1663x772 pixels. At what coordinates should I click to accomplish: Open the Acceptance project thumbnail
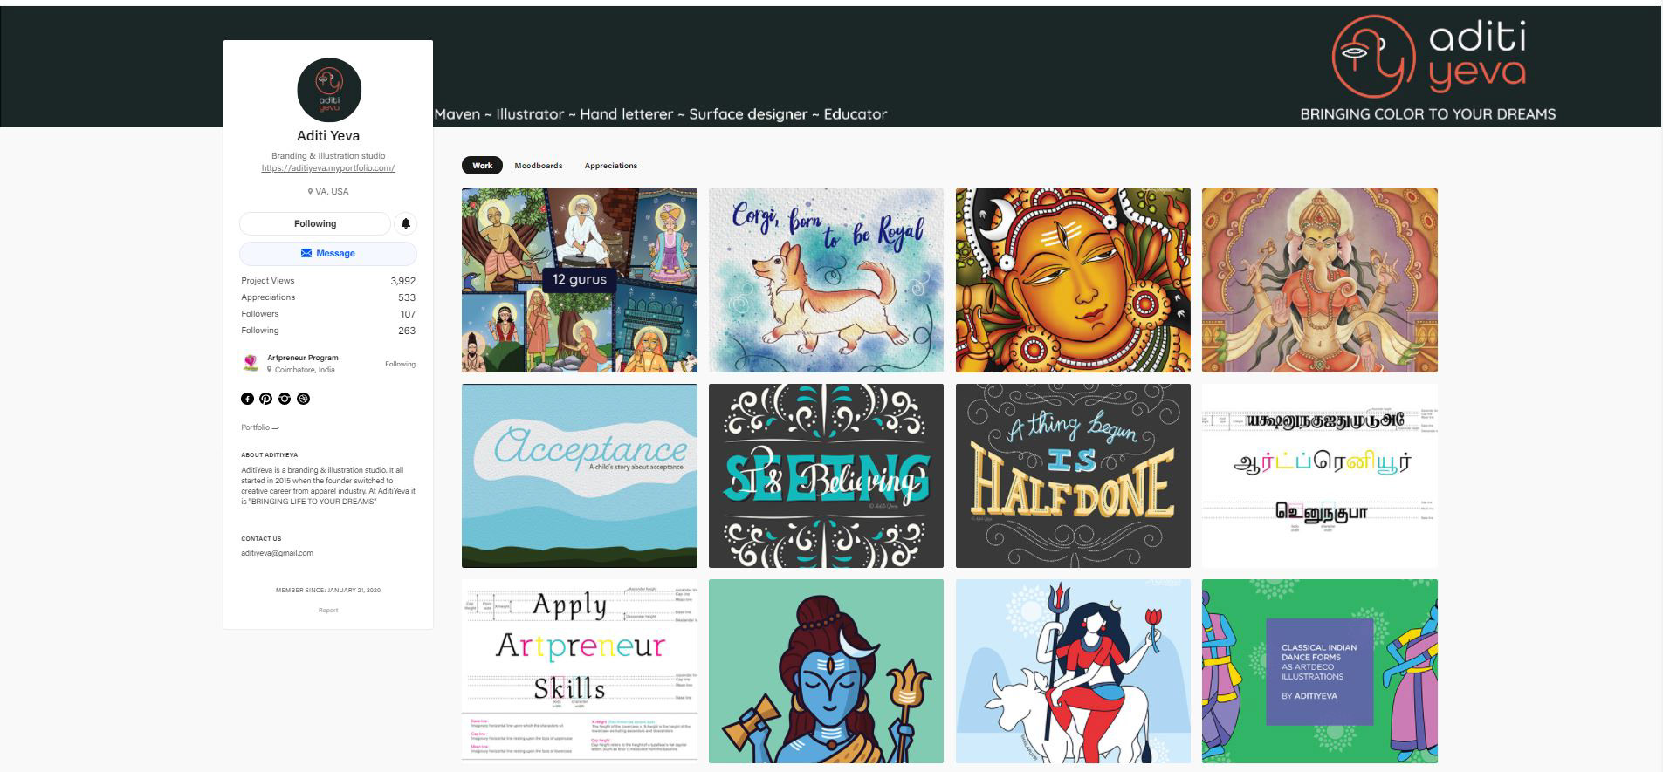[580, 475]
